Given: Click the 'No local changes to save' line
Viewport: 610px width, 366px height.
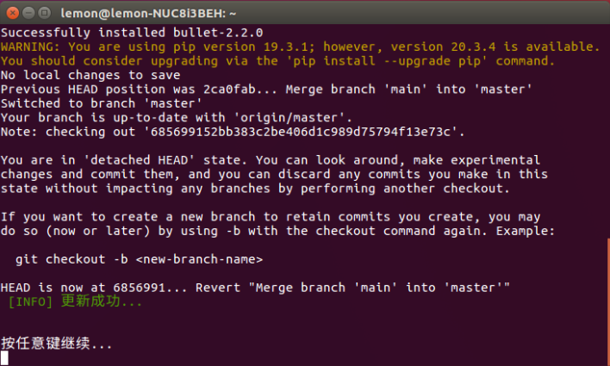Looking at the screenshot, I should (90, 75).
